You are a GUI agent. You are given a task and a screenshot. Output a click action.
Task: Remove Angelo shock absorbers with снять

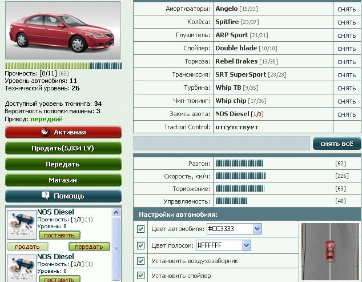coord(347,9)
